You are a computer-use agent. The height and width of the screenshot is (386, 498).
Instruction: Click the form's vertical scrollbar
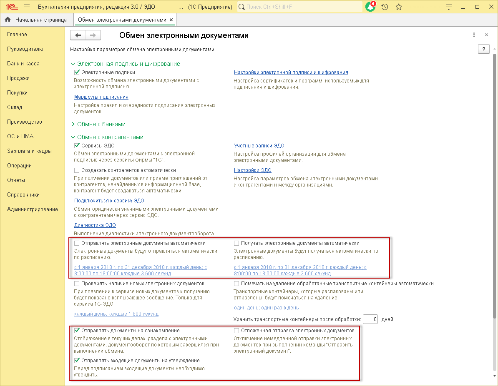pyautogui.click(x=494, y=186)
